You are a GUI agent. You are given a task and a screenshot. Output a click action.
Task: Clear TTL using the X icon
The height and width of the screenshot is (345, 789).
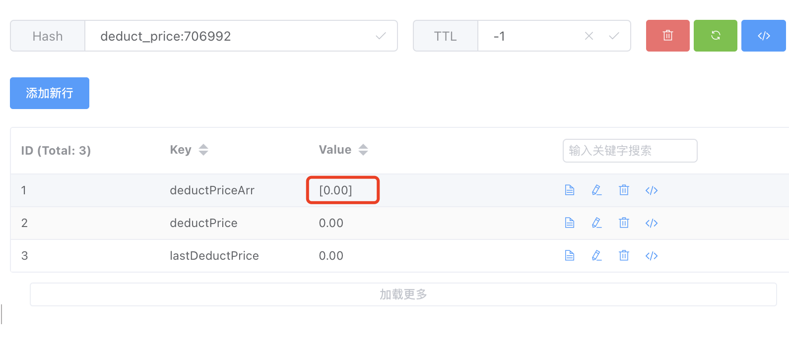click(589, 36)
